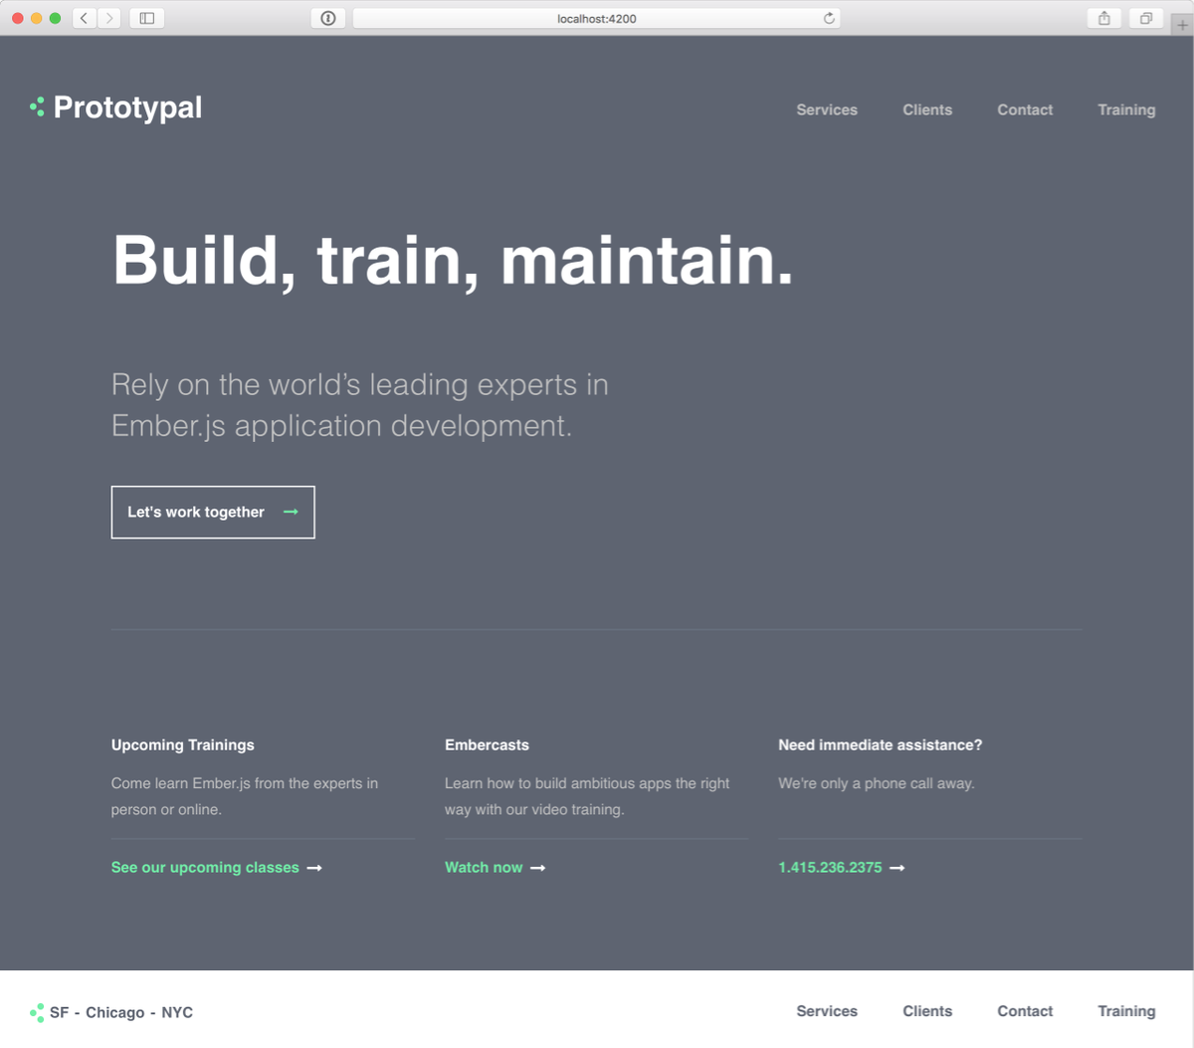Select Contact in the footer navigation

pos(1025,1011)
